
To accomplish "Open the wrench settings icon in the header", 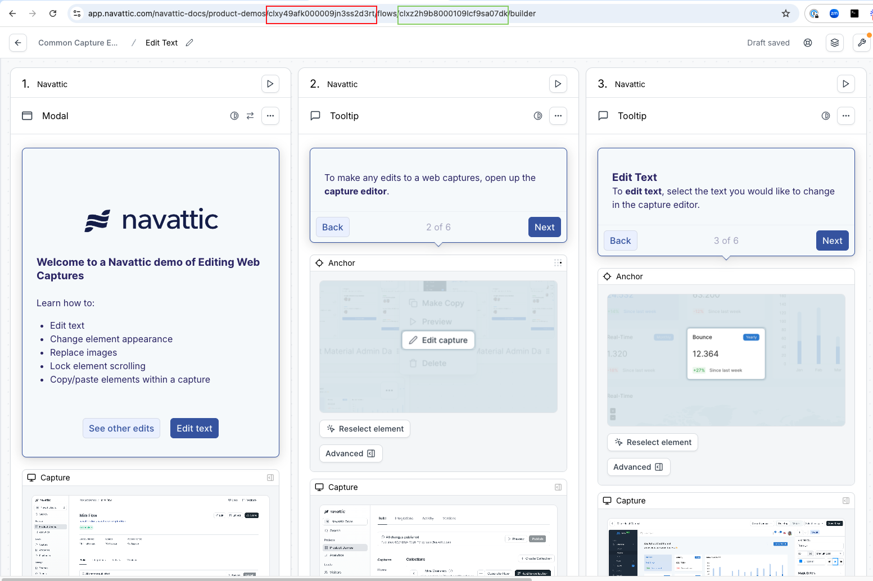I will tap(862, 43).
